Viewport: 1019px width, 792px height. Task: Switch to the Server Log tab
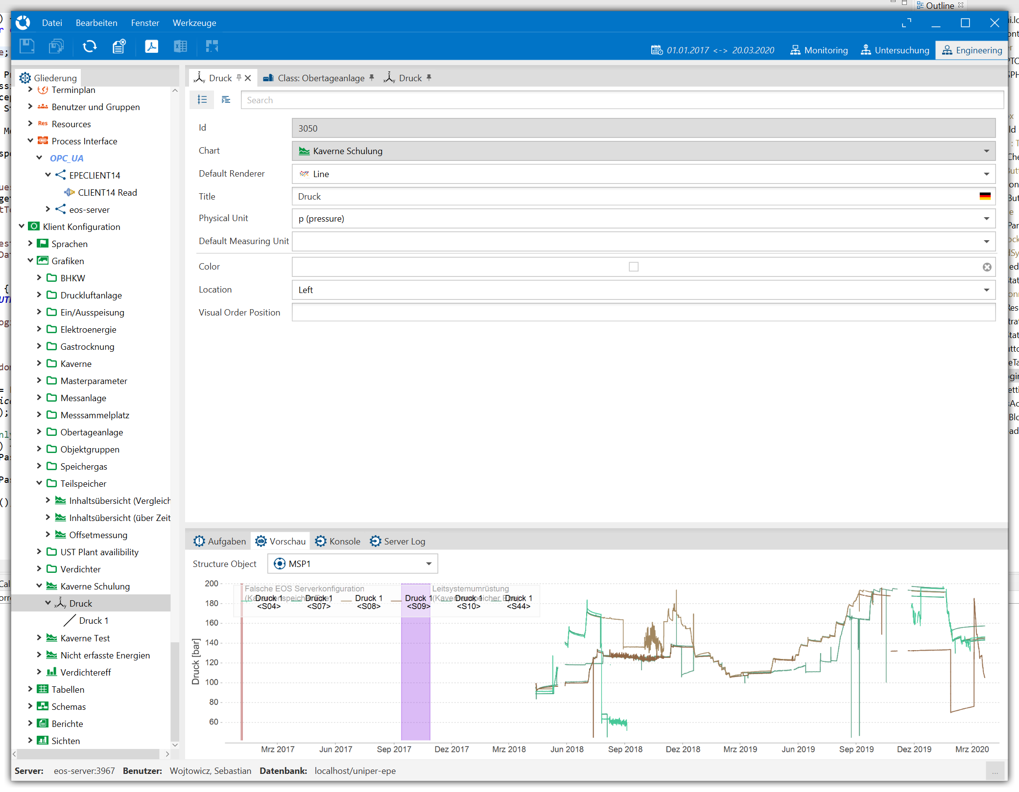[397, 541]
